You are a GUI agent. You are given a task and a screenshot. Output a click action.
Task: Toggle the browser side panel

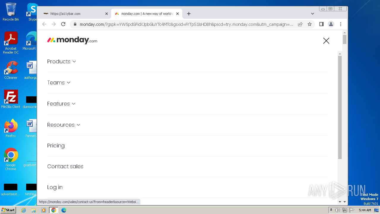[x=321, y=24]
